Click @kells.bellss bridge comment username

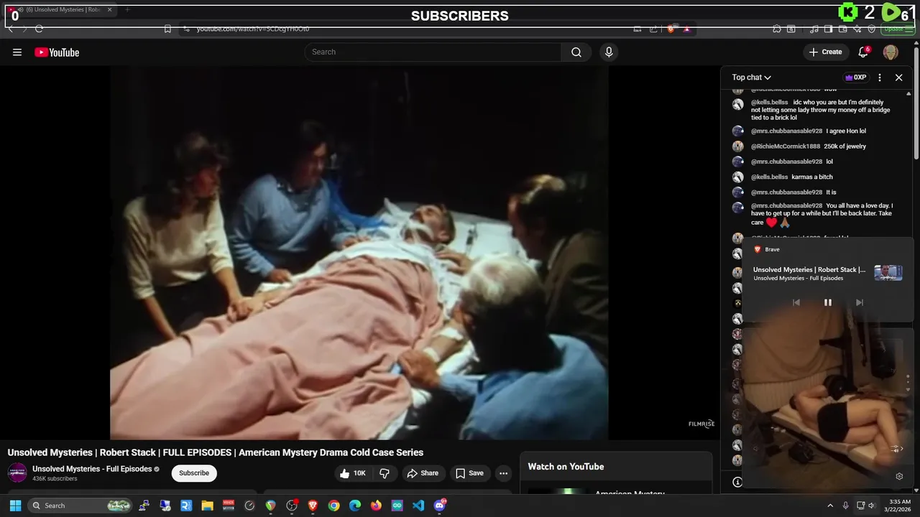[x=770, y=102]
